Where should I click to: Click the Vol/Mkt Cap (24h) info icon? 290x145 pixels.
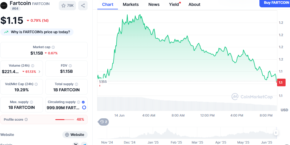[x=36, y=84]
